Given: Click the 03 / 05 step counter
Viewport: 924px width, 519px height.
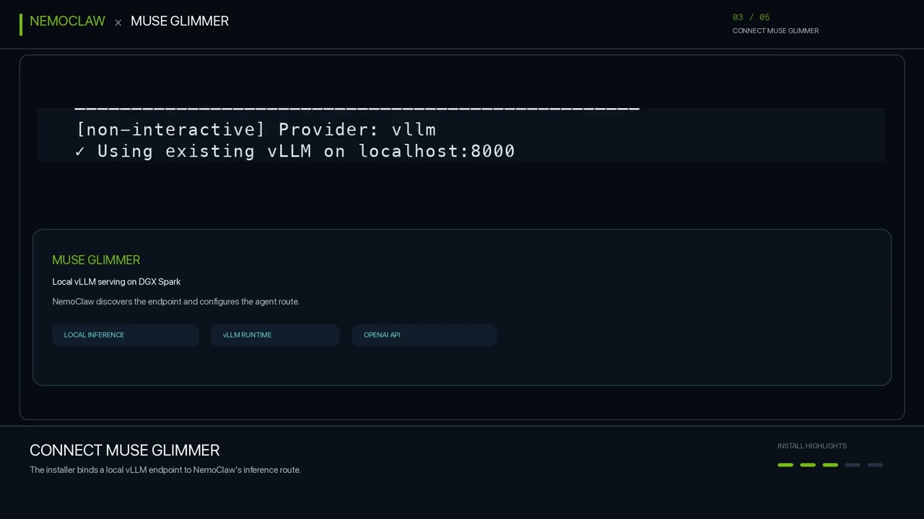Looking at the screenshot, I should [x=751, y=17].
